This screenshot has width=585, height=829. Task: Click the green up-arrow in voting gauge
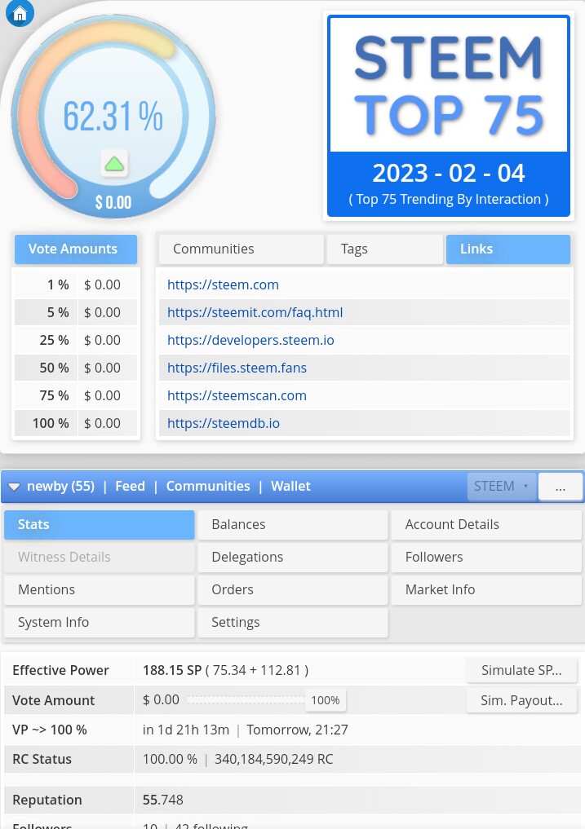pyautogui.click(x=114, y=164)
